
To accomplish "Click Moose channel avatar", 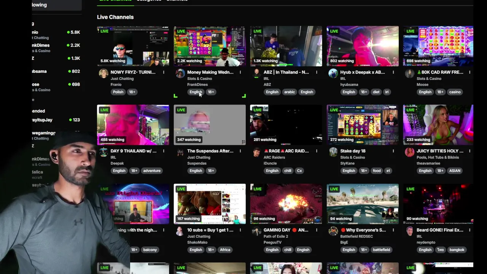I will [x=409, y=73].
